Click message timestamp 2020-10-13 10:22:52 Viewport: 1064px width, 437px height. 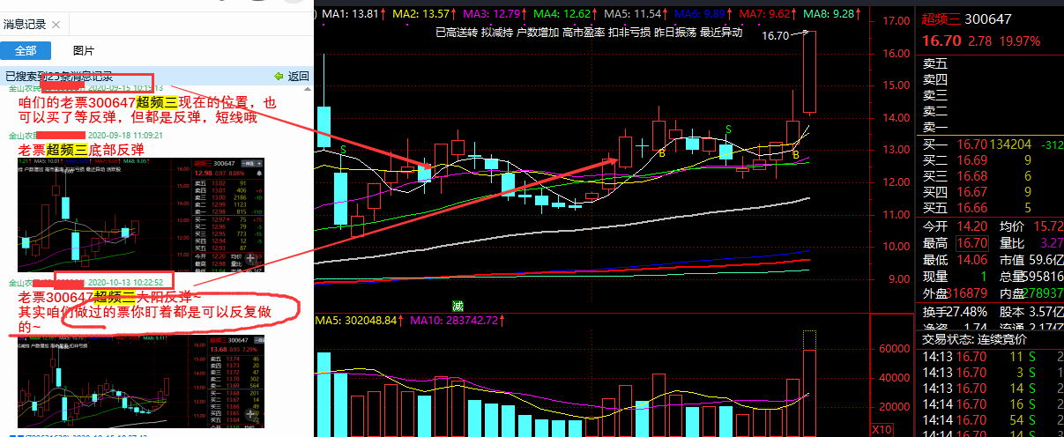coord(124,283)
